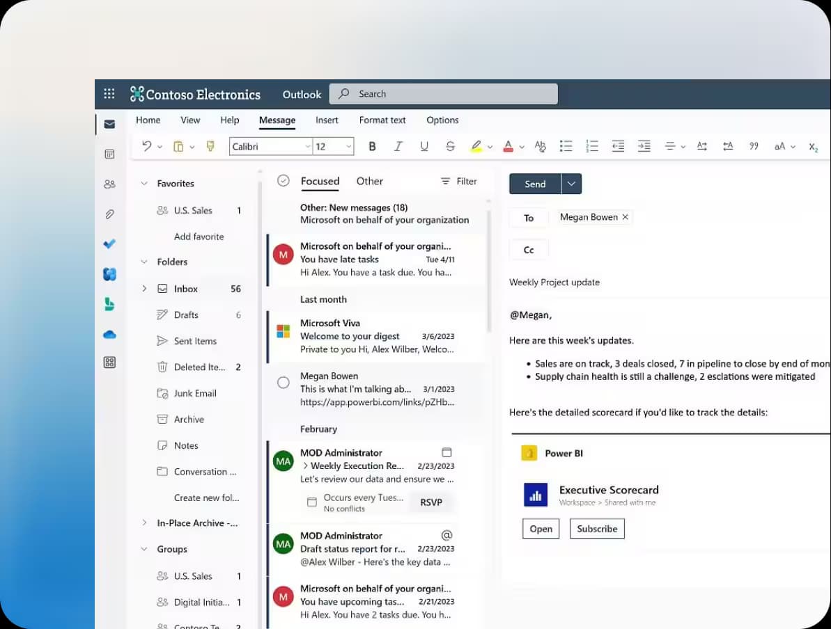Click the Left-to-right text direction icon
The height and width of the screenshot is (629, 831).
[x=701, y=146]
